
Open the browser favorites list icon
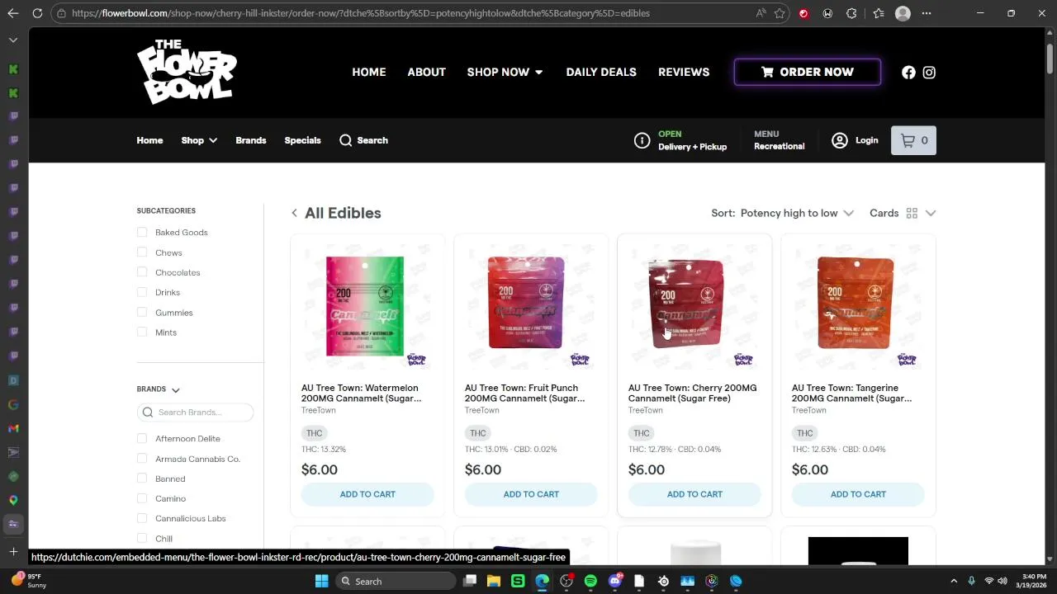point(878,13)
